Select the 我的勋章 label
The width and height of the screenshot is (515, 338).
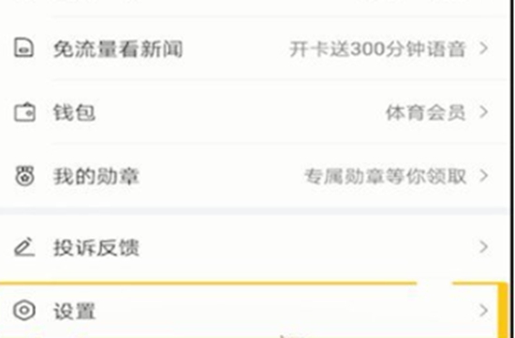point(96,176)
